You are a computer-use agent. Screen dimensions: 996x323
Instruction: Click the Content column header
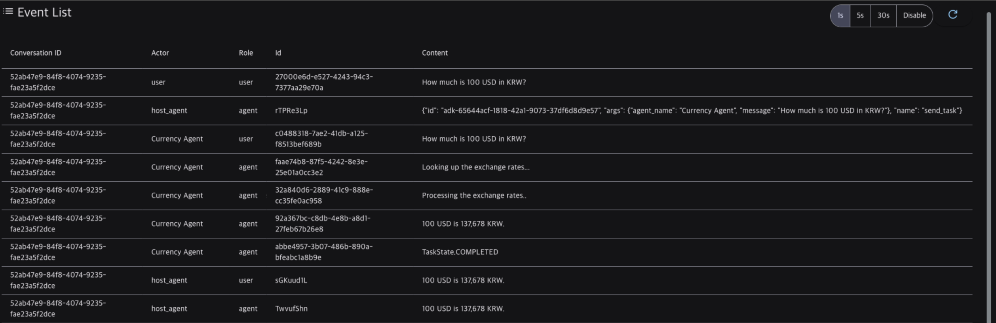434,53
